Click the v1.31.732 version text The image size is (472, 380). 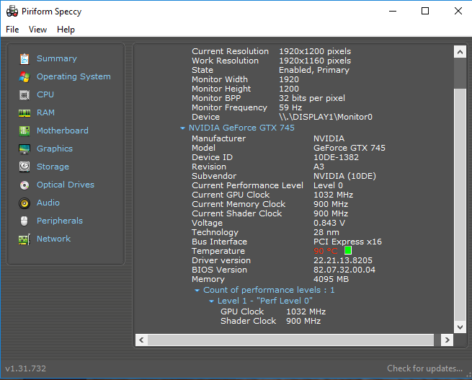point(26,368)
